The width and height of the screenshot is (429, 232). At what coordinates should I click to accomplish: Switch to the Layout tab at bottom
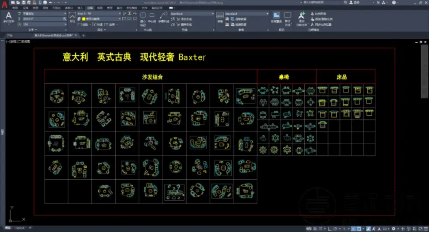(x=20, y=228)
